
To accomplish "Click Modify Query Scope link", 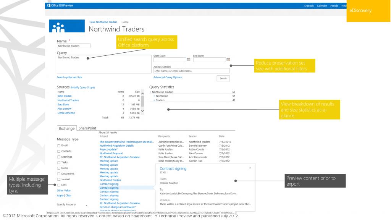I will coord(82,87).
